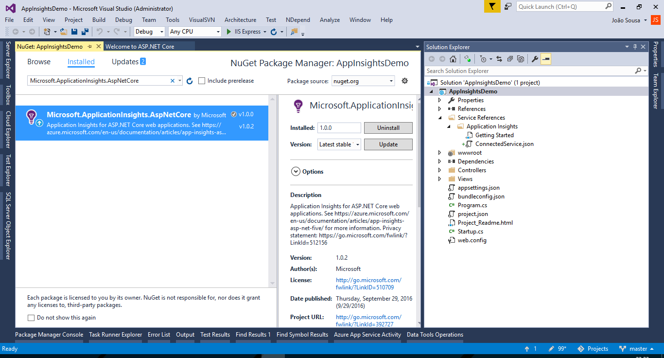This screenshot has height=358, width=664.
Task: Click the pencil pending changes icon showing 99*
Action: coord(551,349)
